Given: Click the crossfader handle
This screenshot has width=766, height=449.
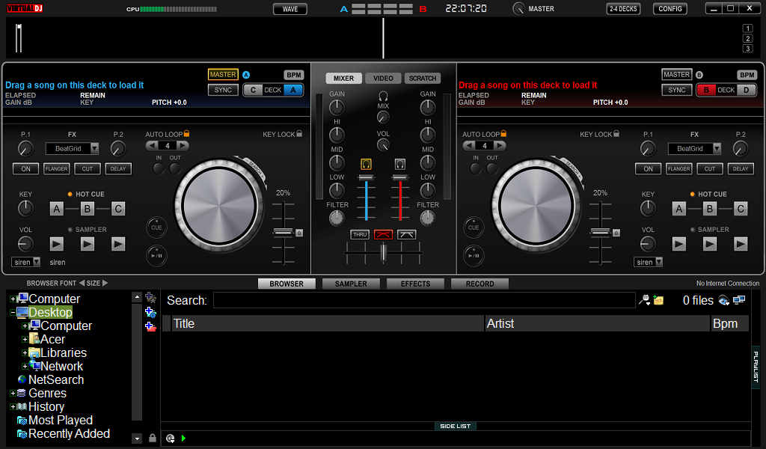Looking at the screenshot, I should pyautogui.click(x=384, y=253).
